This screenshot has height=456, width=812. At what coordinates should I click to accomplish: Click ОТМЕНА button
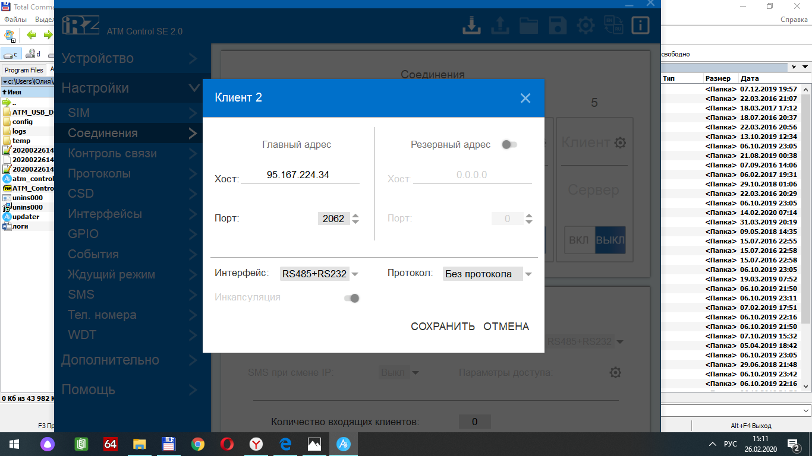[506, 327]
